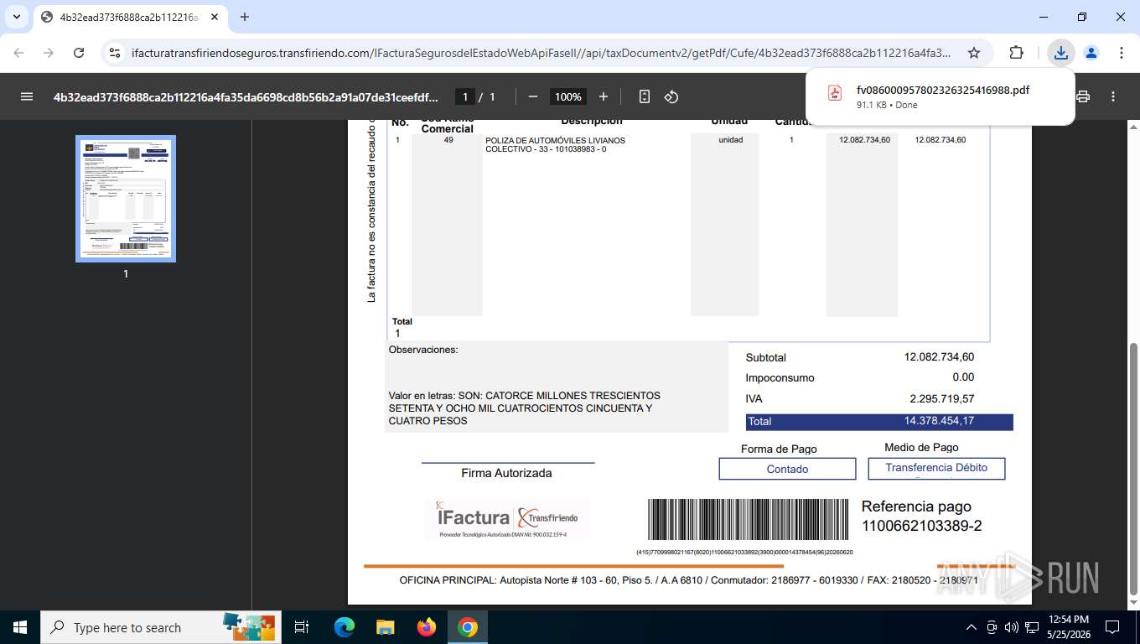Open the Chrome profile avatar
Screen dimensions: 1140x644
pos(1091,53)
